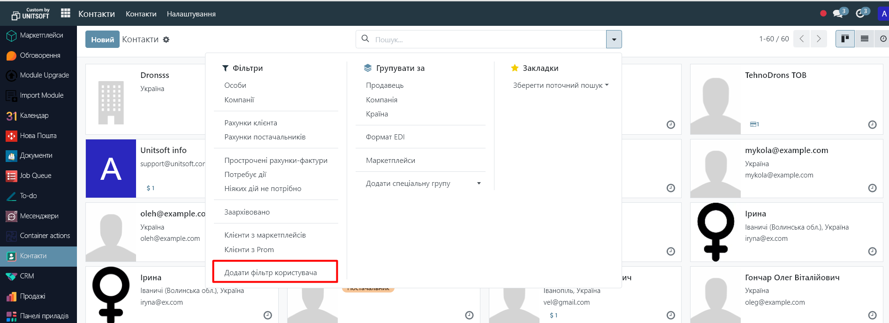Open Налаштування menu in top bar

coord(191,14)
